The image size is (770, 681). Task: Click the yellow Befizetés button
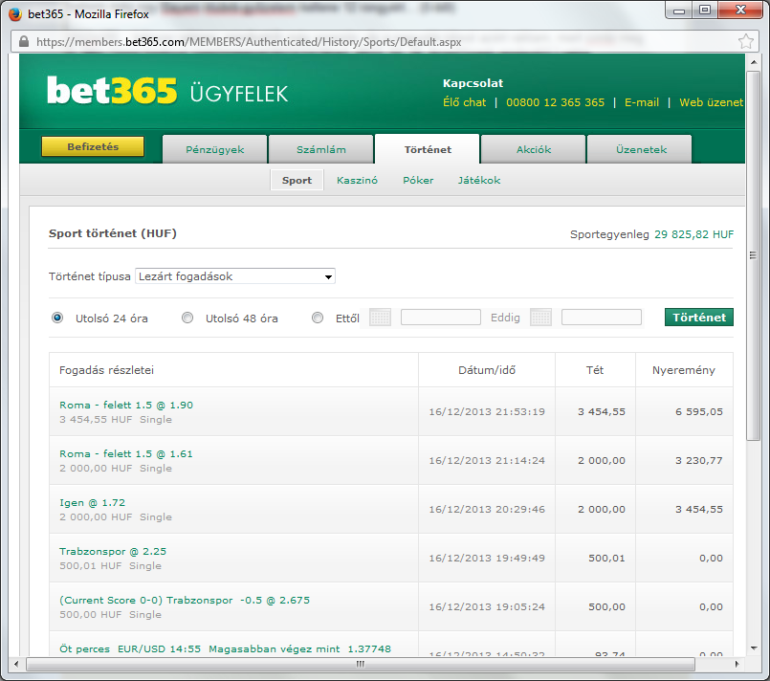coord(93,146)
